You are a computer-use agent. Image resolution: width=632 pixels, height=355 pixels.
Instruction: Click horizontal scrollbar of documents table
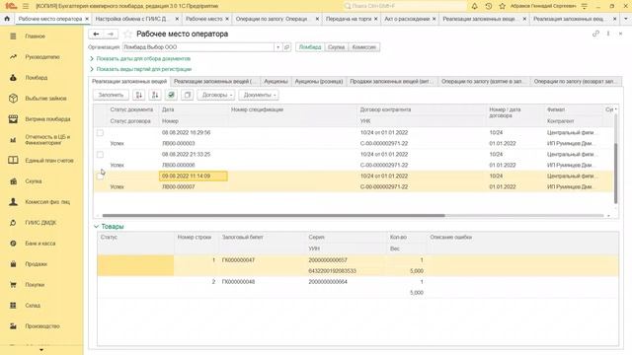tap(274, 216)
